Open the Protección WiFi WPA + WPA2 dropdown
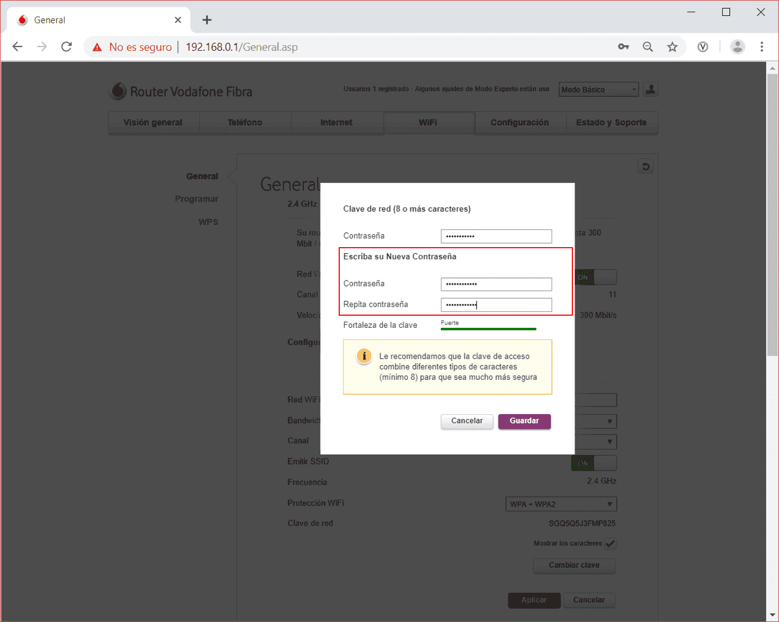Image resolution: width=779 pixels, height=622 pixels. (x=560, y=504)
